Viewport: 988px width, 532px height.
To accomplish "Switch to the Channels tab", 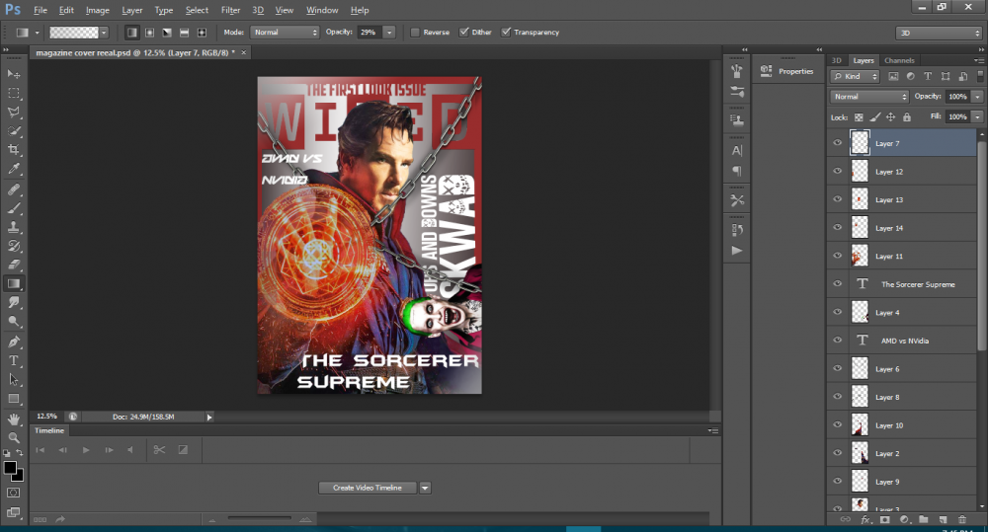I will (x=899, y=60).
